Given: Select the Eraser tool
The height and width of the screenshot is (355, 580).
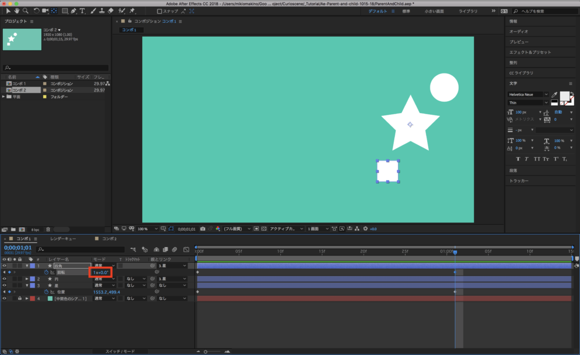Looking at the screenshot, I should tap(110, 11).
